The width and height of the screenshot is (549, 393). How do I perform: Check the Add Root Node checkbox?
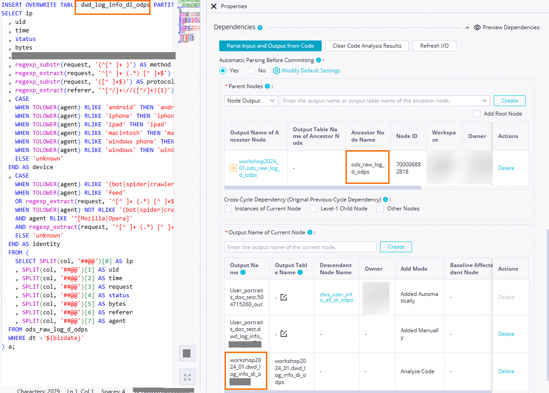pos(477,114)
